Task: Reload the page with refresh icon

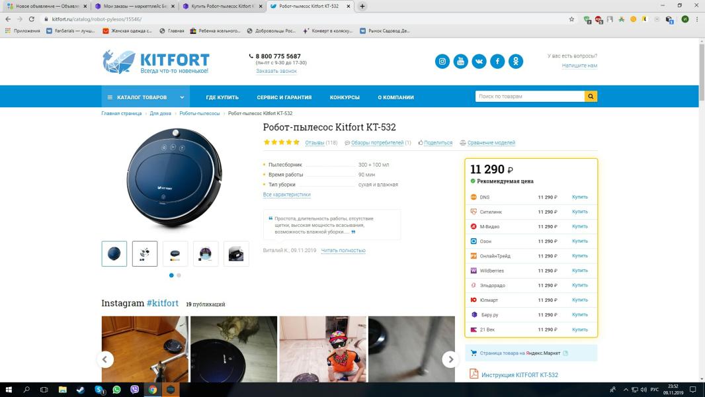Action: click(x=32, y=19)
